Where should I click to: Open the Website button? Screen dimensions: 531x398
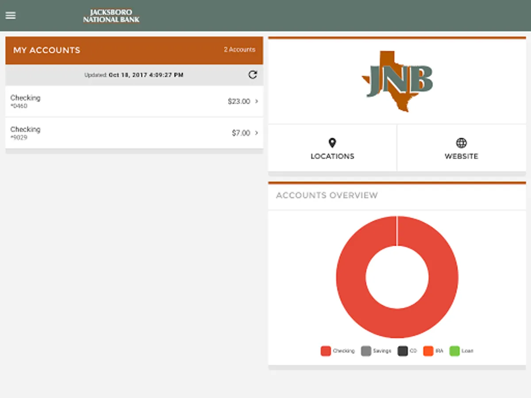[462, 148]
